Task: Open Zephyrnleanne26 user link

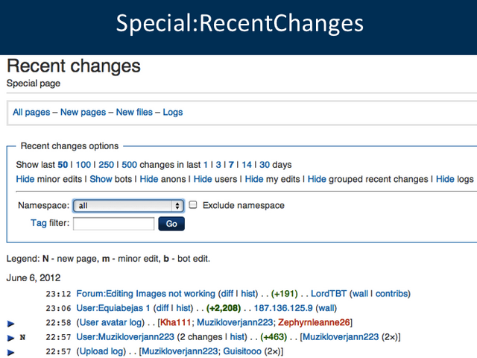Action: (314, 322)
